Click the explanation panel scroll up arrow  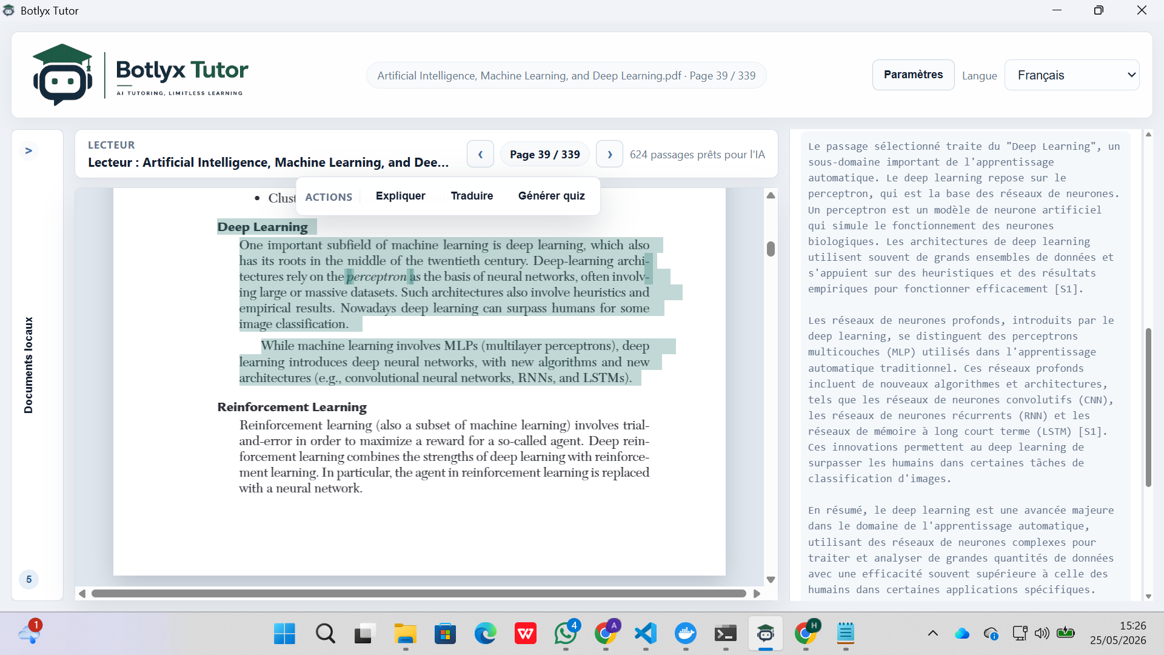pos(1148,134)
